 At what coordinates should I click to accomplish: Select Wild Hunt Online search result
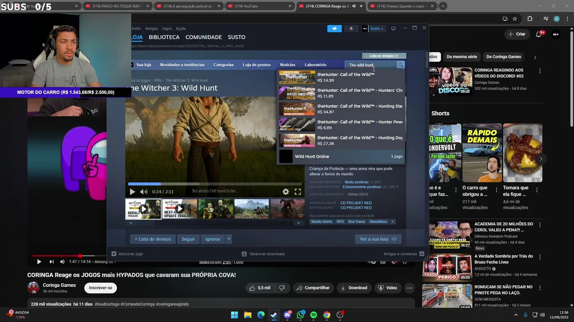click(x=341, y=157)
